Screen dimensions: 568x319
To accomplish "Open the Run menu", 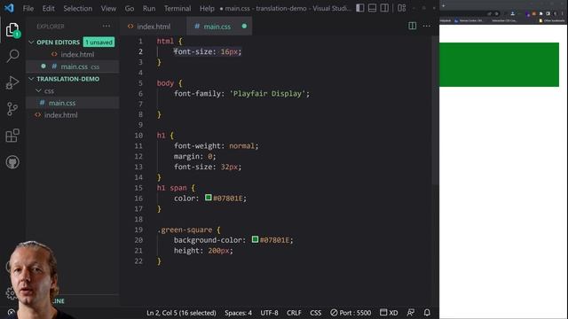I will tap(149, 8).
